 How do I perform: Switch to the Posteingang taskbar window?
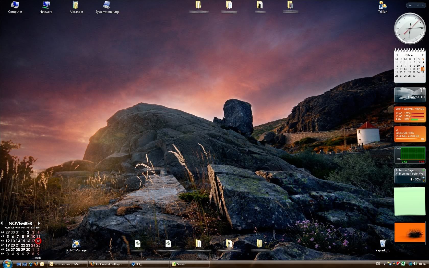click(67, 264)
